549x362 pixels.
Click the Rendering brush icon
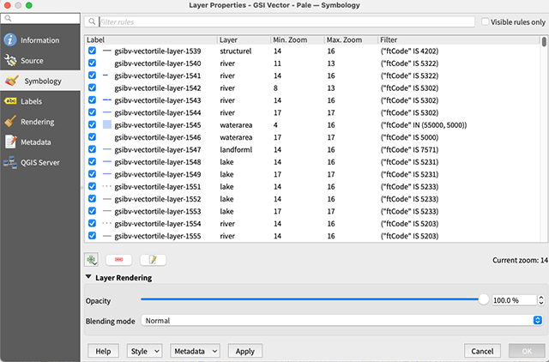[10, 122]
